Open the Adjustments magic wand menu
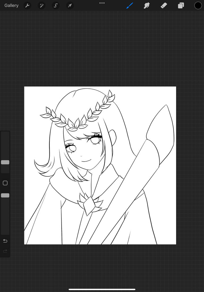Image resolution: width=204 pixels, height=292 pixels. click(41, 6)
